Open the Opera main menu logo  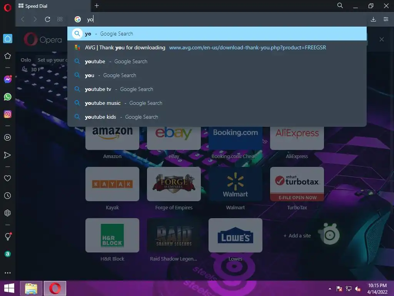[x=8, y=8]
